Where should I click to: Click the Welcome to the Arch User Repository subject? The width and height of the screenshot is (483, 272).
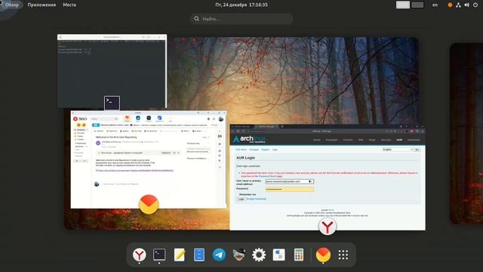[x=116, y=137]
